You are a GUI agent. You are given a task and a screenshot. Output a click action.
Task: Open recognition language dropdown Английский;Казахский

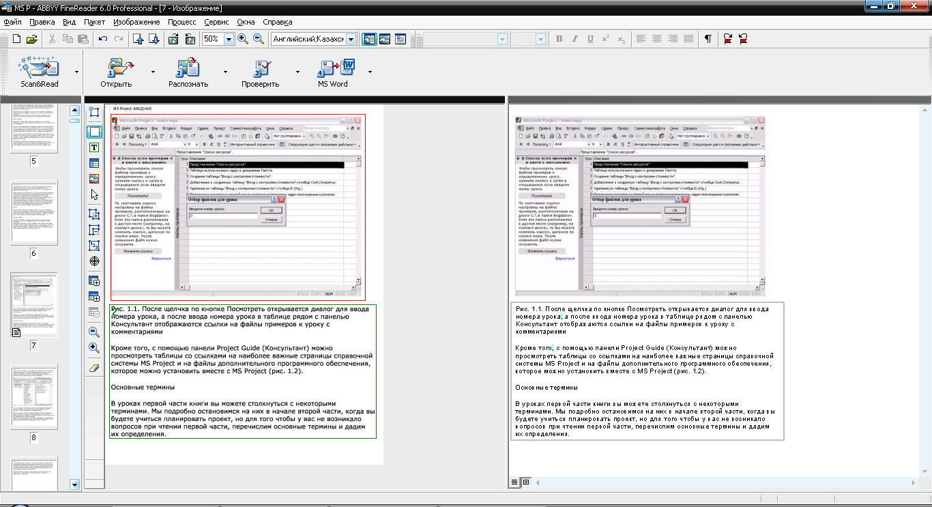click(351, 40)
